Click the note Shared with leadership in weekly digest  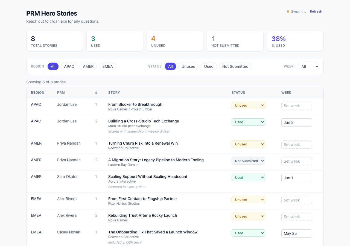pyautogui.click(x=139, y=131)
